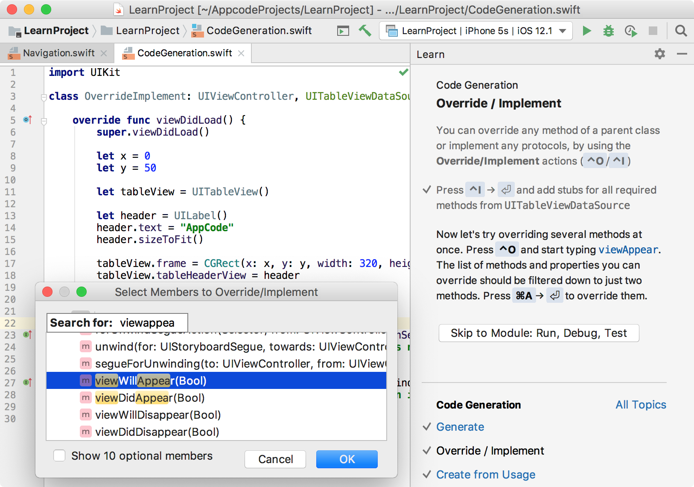
Task: Select viewDidDisappear(Bool) method row
Action: pos(216,432)
